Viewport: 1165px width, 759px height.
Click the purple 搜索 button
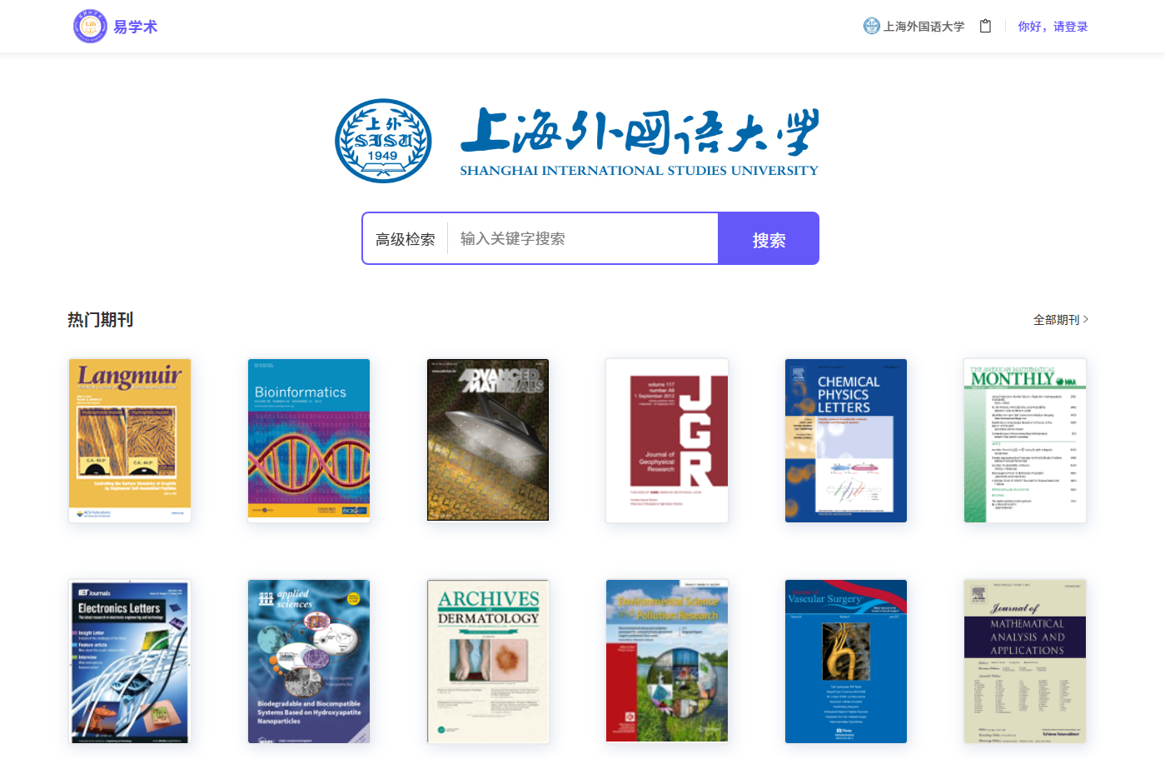click(769, 238)
